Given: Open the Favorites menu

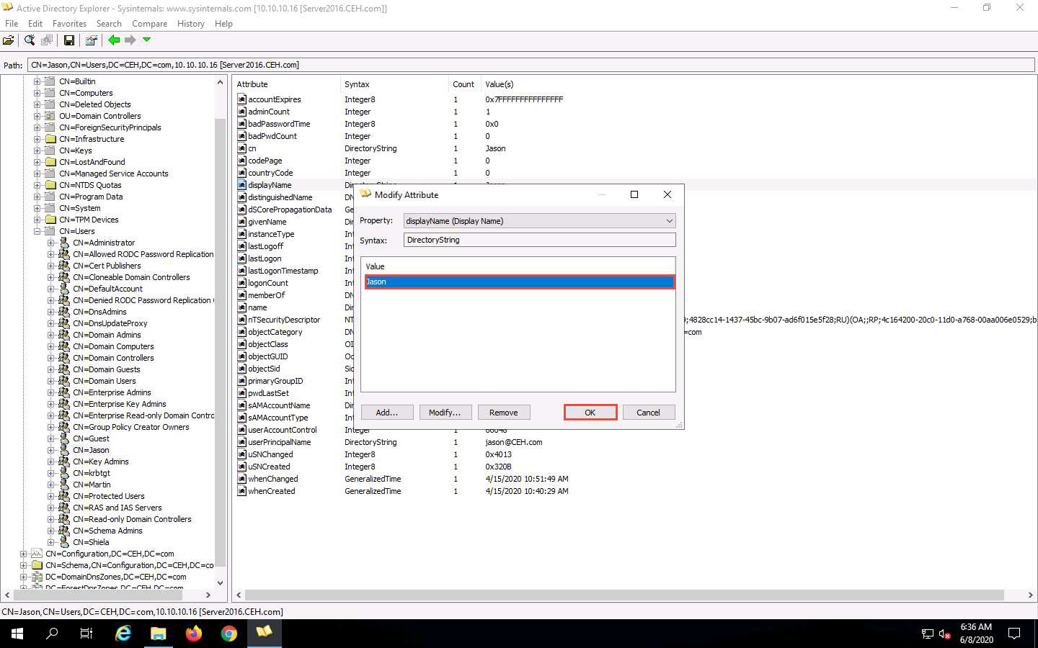Looking at the screenshot, I should 69,24.
